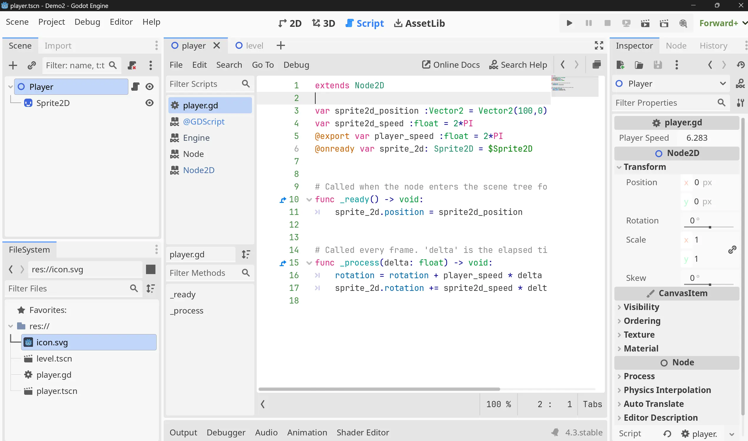Viewport: 748px width, 441px height.
Task: Switch to the level scene tab
Action: tap(250, 45)
